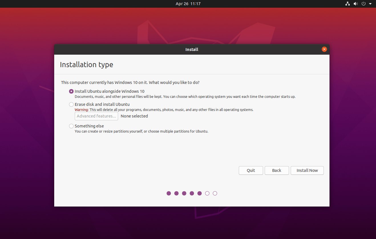Image resolution: width=376 pixels, height=239 pixels.
Task: Open the "Advanced features..." dialog
Action: tap(96, 116)
